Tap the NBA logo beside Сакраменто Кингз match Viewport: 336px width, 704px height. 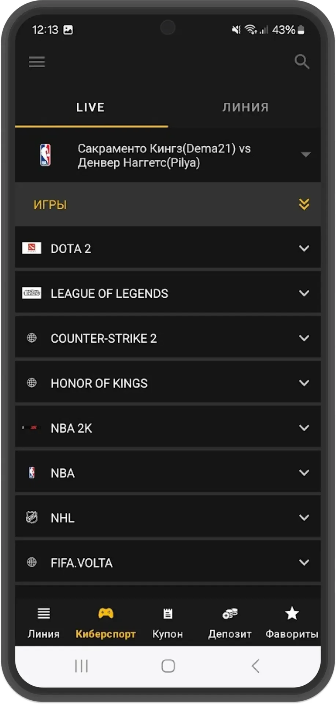click(x=45, y=155)
